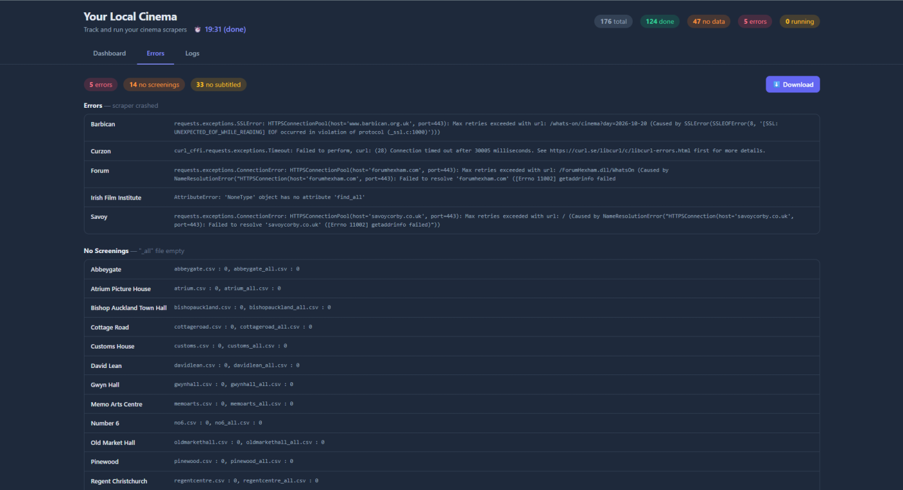
Task: Select the Barbican error row
Action: pos(451,128)
